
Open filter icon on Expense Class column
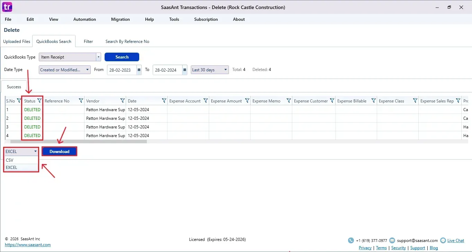point(415,101)
